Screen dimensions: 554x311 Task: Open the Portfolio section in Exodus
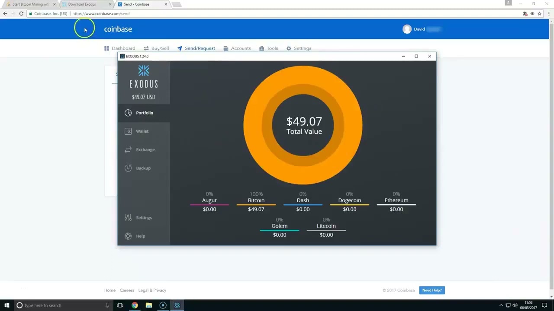click(143, 113)
